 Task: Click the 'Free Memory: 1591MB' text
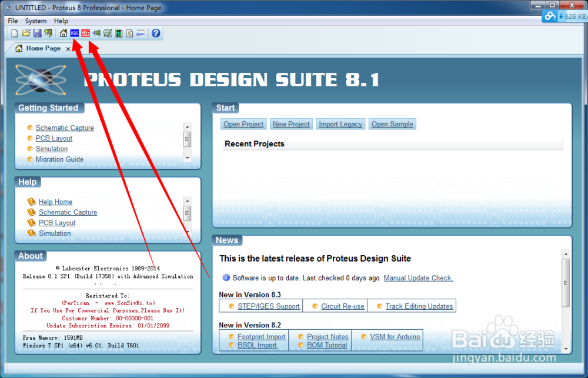click(52, 338)
